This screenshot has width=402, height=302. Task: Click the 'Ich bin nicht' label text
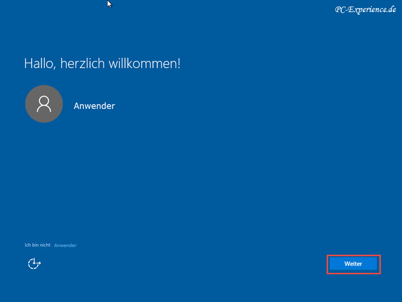pyautogui.click(x=38, y=245)
